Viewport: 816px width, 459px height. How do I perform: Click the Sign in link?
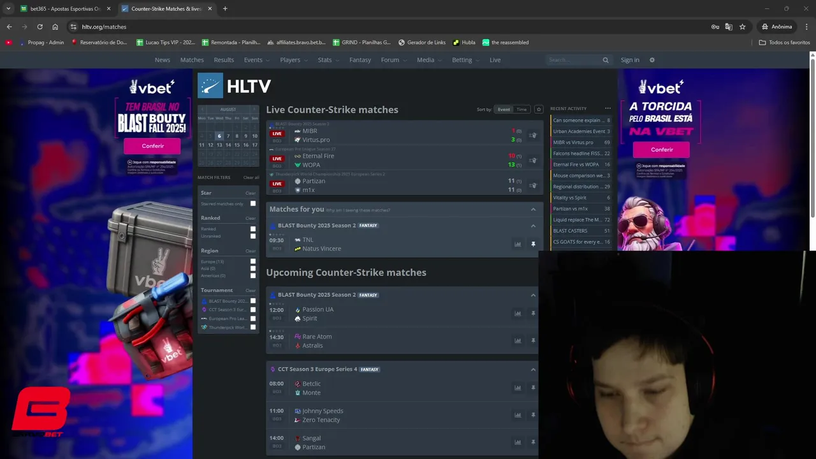coord(630,60)
